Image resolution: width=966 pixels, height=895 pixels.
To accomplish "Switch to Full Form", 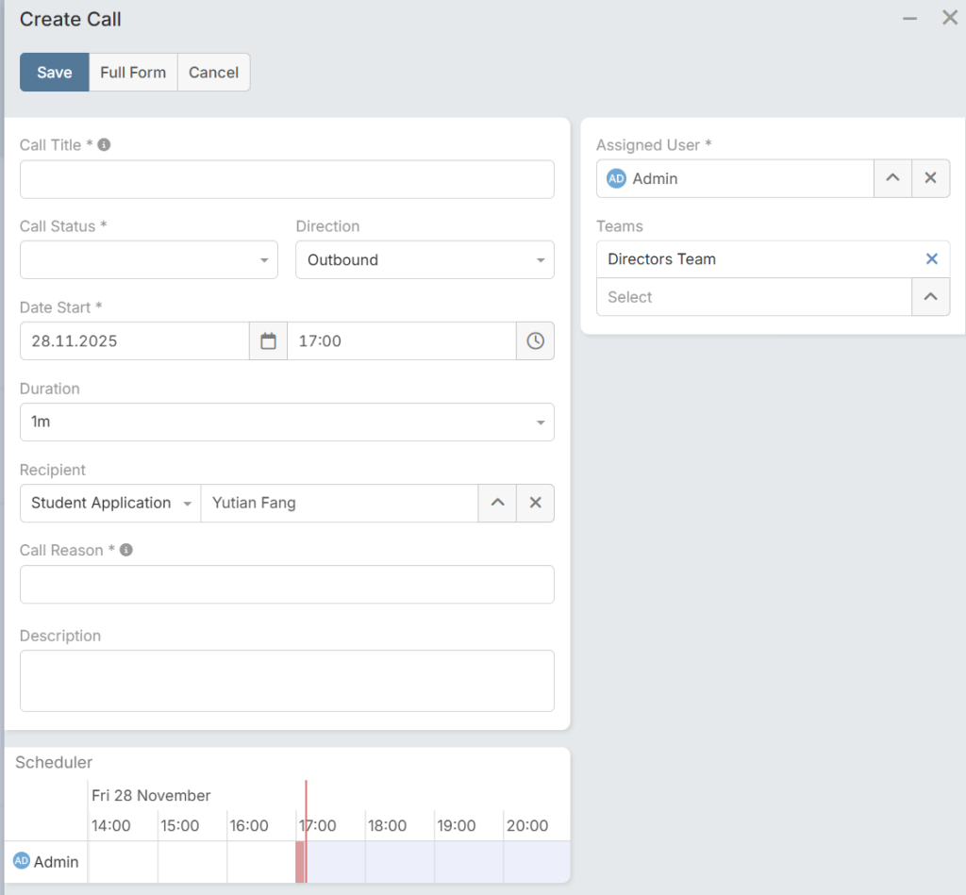I will 133,73.
